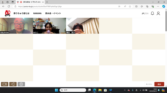This screenshot has height=93, width=167.
Task: Click the IME あ input indicator
Action: [x=136, y=90]
